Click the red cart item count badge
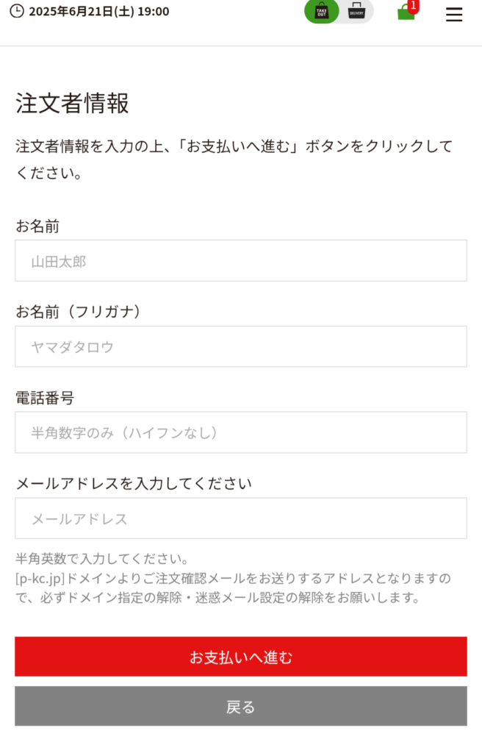The height and width of the screenshot is (753, 482). (414, 6)
